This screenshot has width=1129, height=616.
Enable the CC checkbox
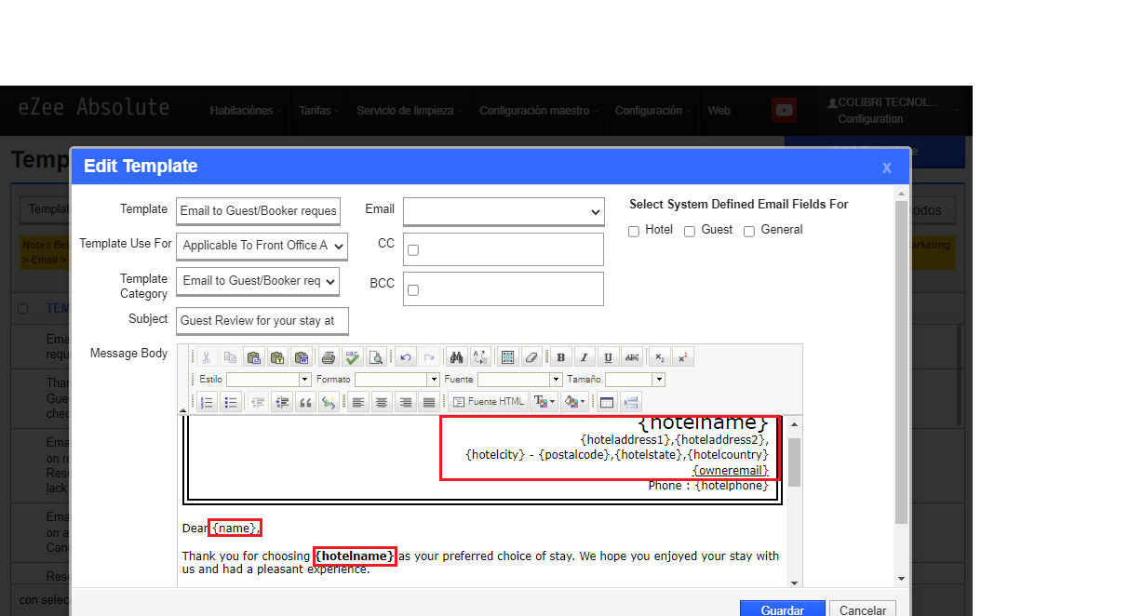[x=413, y=249]
